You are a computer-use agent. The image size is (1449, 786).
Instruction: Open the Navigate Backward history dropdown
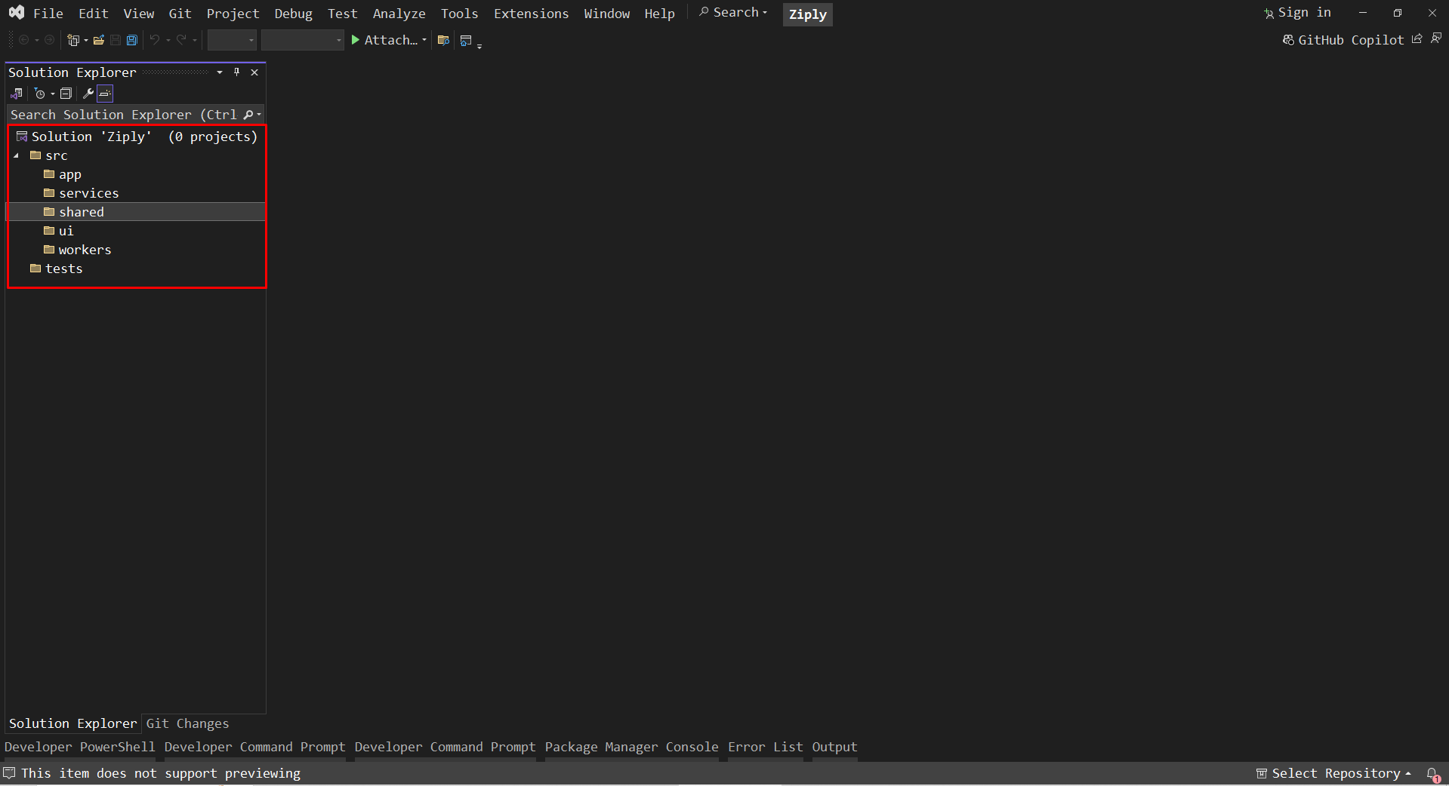point(36,40)
